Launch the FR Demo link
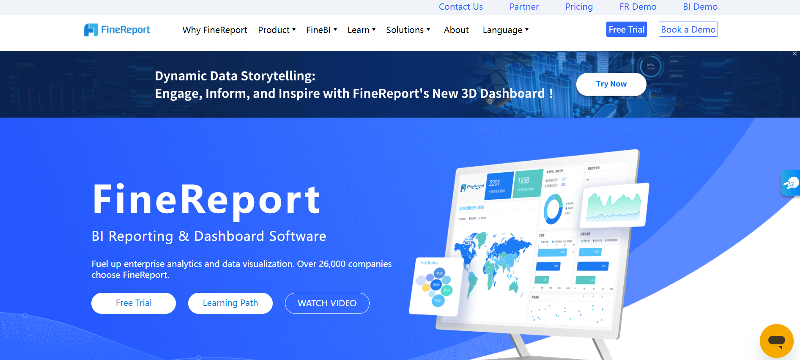This screenshot has width=800, height=360. (x=638, y=7)
